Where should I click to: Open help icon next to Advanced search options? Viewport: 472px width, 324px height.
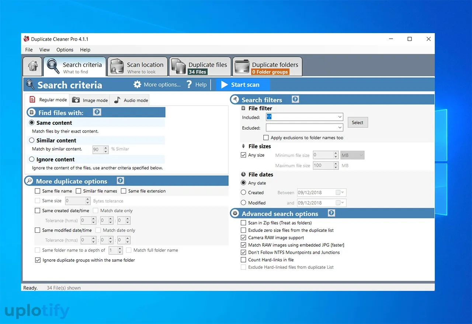[331, 213]
